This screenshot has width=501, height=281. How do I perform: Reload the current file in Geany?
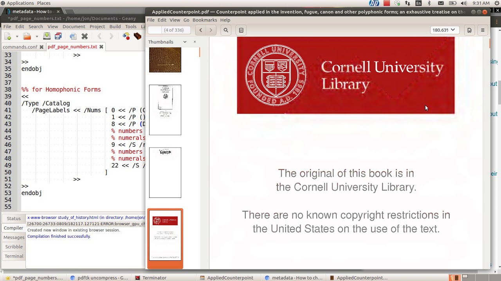[x=73, y=36]
